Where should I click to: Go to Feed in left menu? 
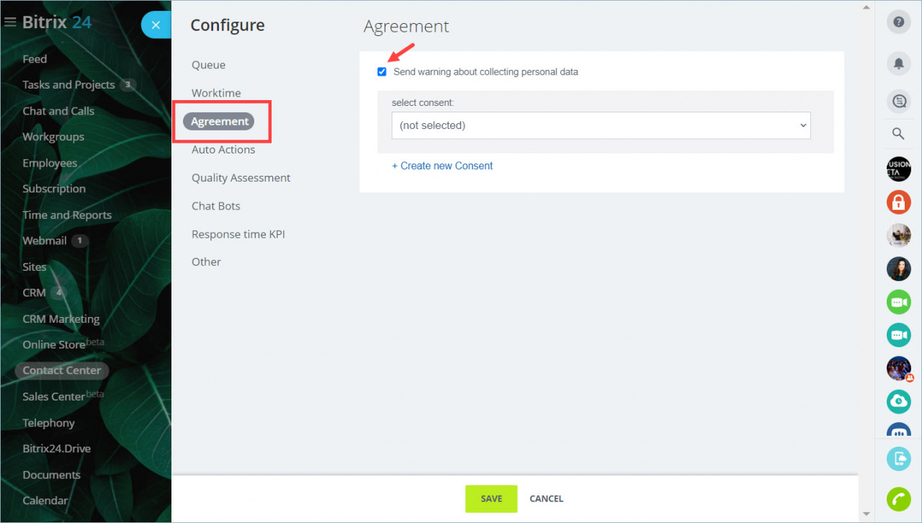pyautogui.click(x=35, y=59)
